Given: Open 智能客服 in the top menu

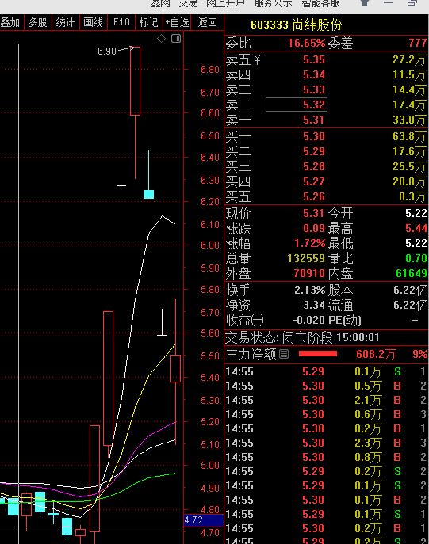Looking at the screenshot, I should pos(320,3).
